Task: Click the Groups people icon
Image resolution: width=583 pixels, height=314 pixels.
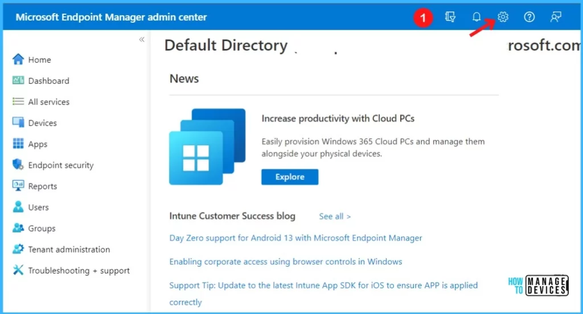Action: point(18,228)
